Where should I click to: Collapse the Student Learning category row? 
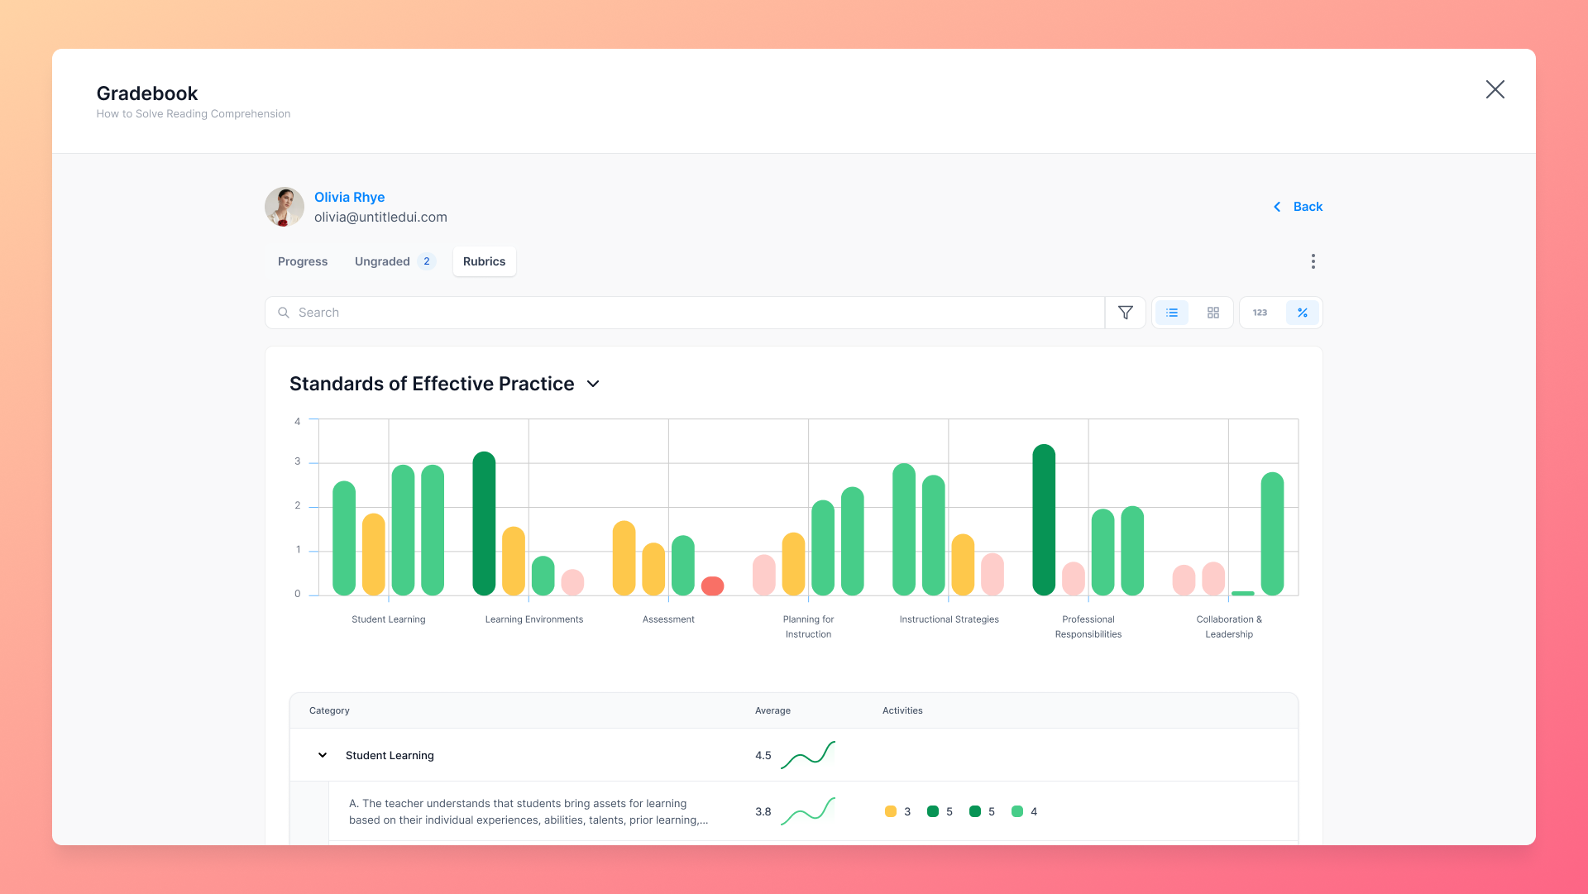pos(323,755)
